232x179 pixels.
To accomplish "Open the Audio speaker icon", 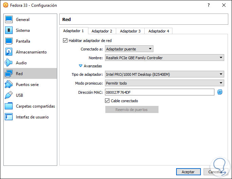I will point(9,63).
